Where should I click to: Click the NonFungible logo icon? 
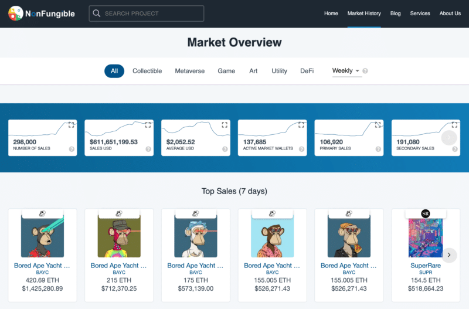point(16,13)
